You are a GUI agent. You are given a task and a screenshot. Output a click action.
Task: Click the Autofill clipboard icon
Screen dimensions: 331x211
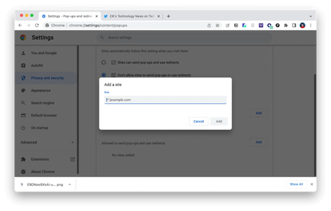click(x=23, y=66)
